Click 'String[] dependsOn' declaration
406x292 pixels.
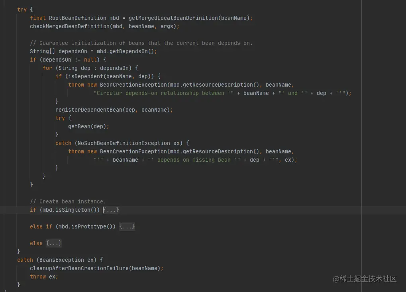pyautogui.click(x=58, y=51)
